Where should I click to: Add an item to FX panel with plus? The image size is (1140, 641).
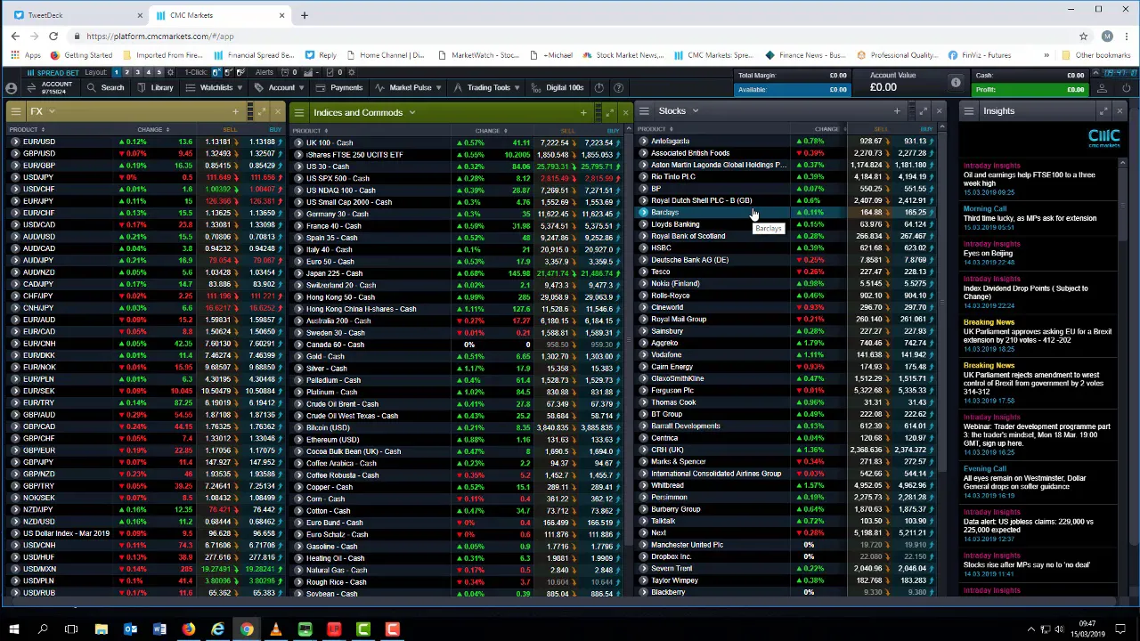coord(235,111)
